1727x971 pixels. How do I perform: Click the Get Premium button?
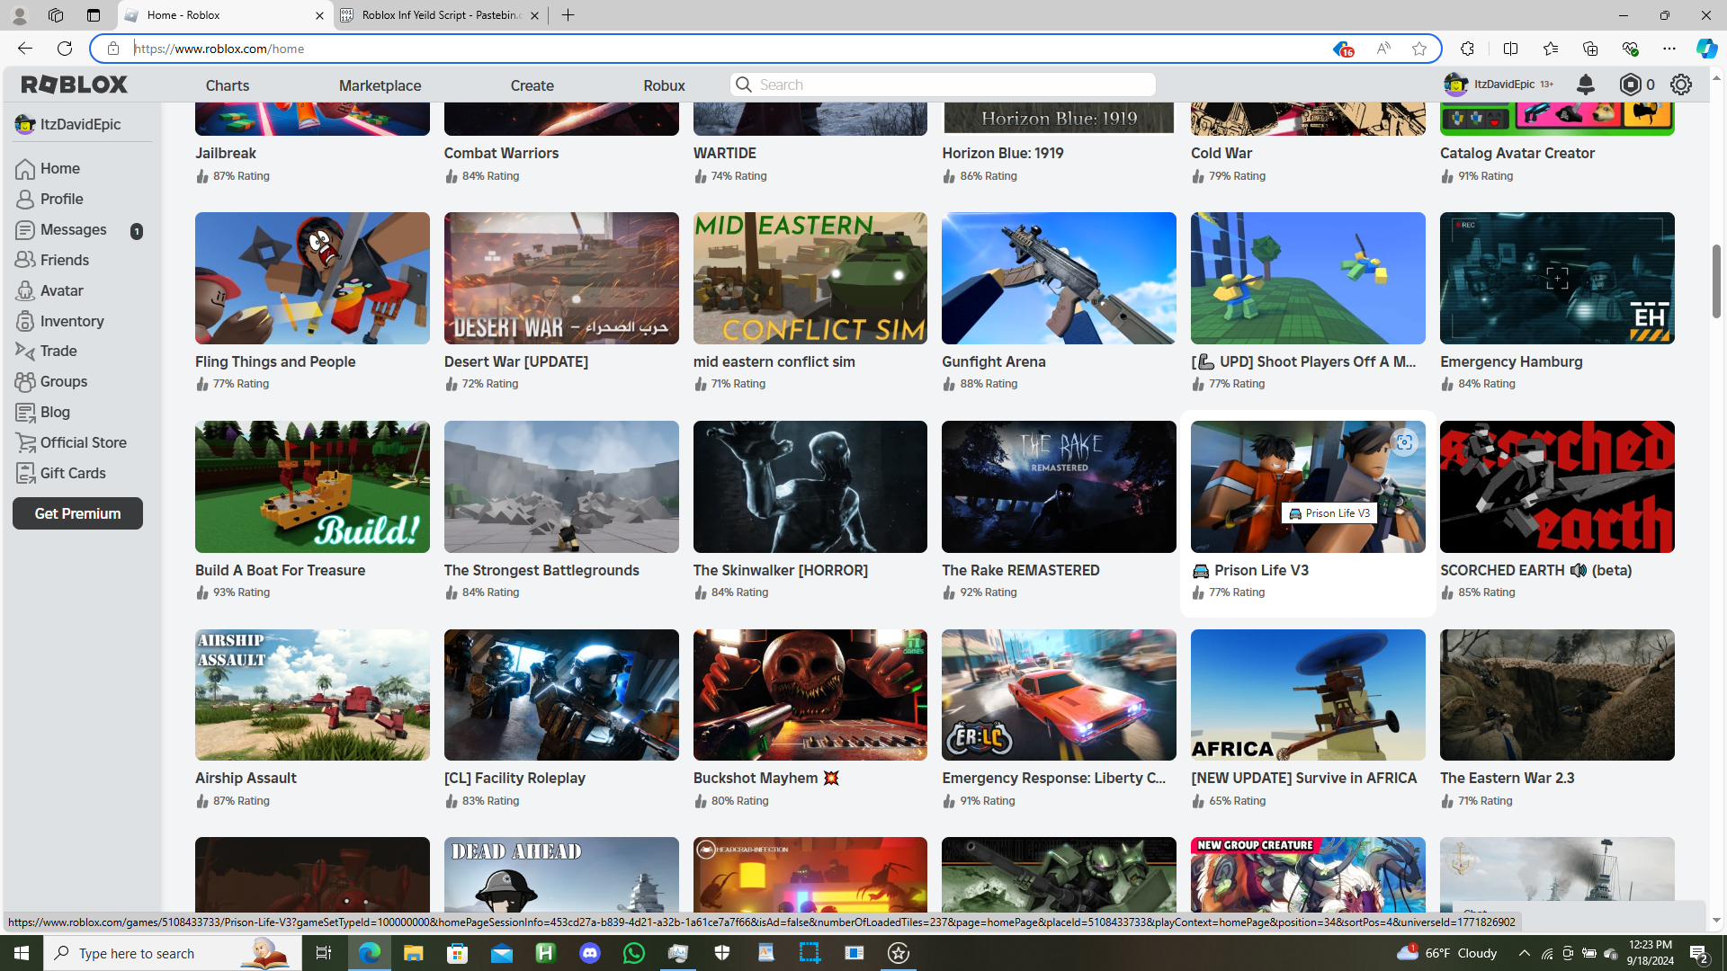(77, 513)
